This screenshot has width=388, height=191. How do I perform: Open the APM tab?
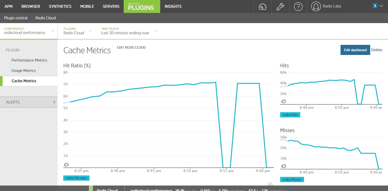point(9,6)
